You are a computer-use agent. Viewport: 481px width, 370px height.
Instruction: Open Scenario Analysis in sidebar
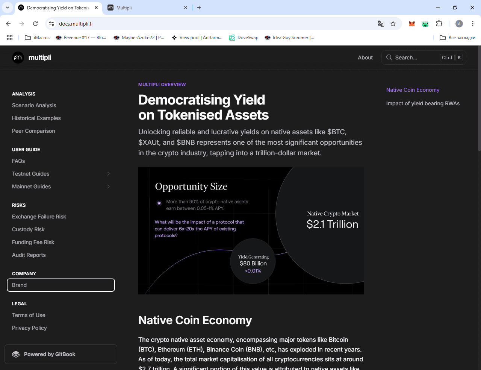[34, 105]
